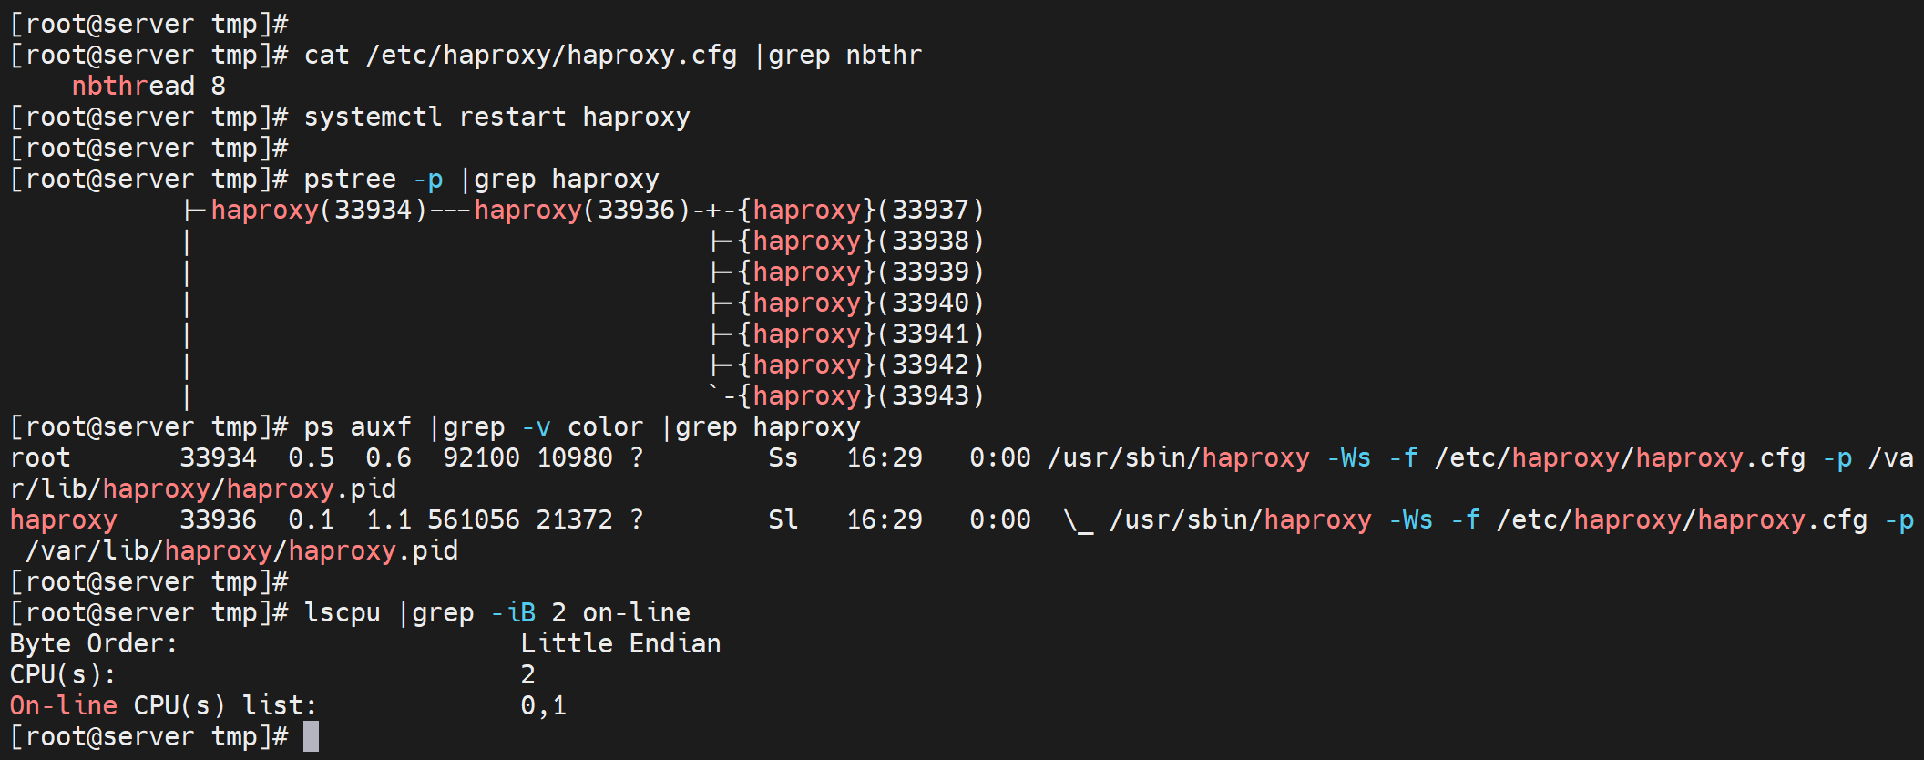This screenshot has height=760, width=1924.
Task: Select the {haproxy}(33940) thread entry
Action: tap(861, 303)
